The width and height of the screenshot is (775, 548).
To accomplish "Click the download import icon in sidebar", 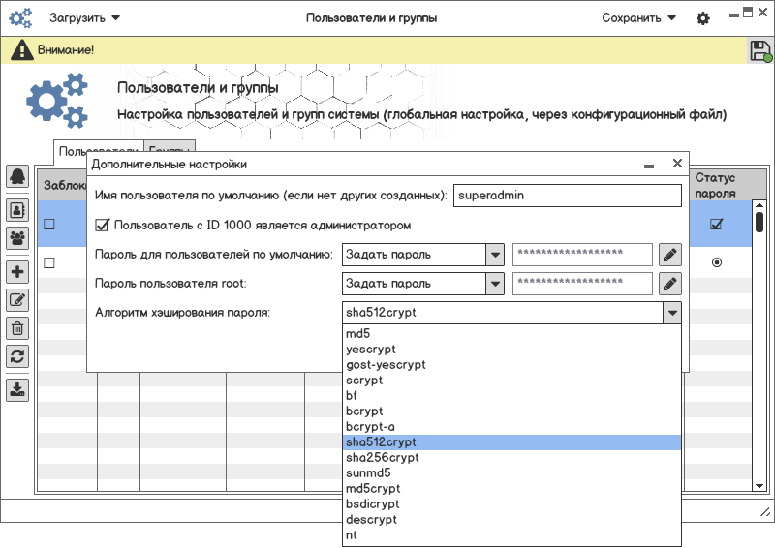I will pos(17,390).
